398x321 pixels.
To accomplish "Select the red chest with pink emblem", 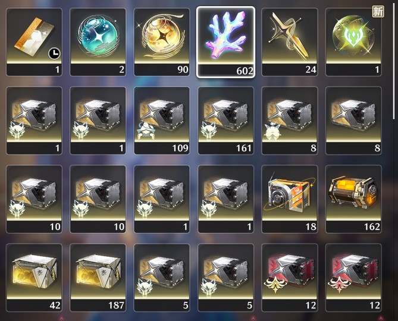I will (x=353, y=278).
